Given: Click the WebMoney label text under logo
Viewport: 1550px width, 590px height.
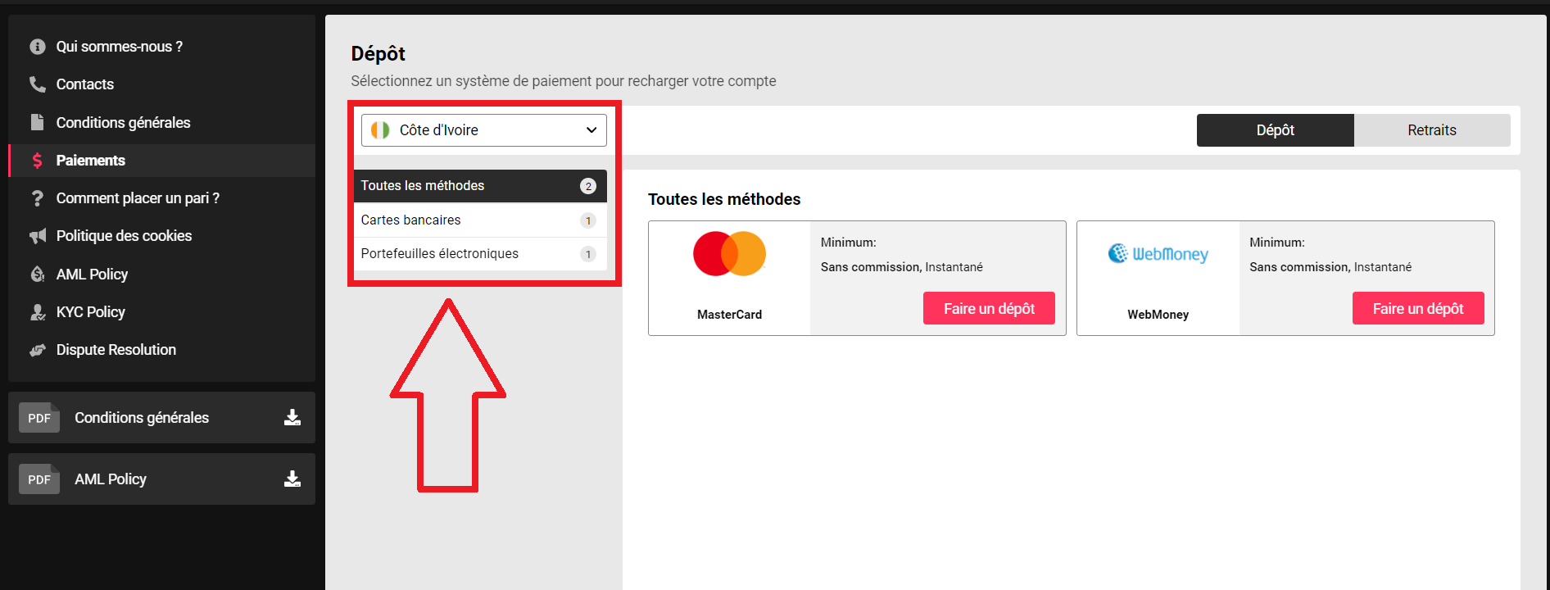Looking at the screenshot, I should pyautogui.click(x=1158, y=315).
